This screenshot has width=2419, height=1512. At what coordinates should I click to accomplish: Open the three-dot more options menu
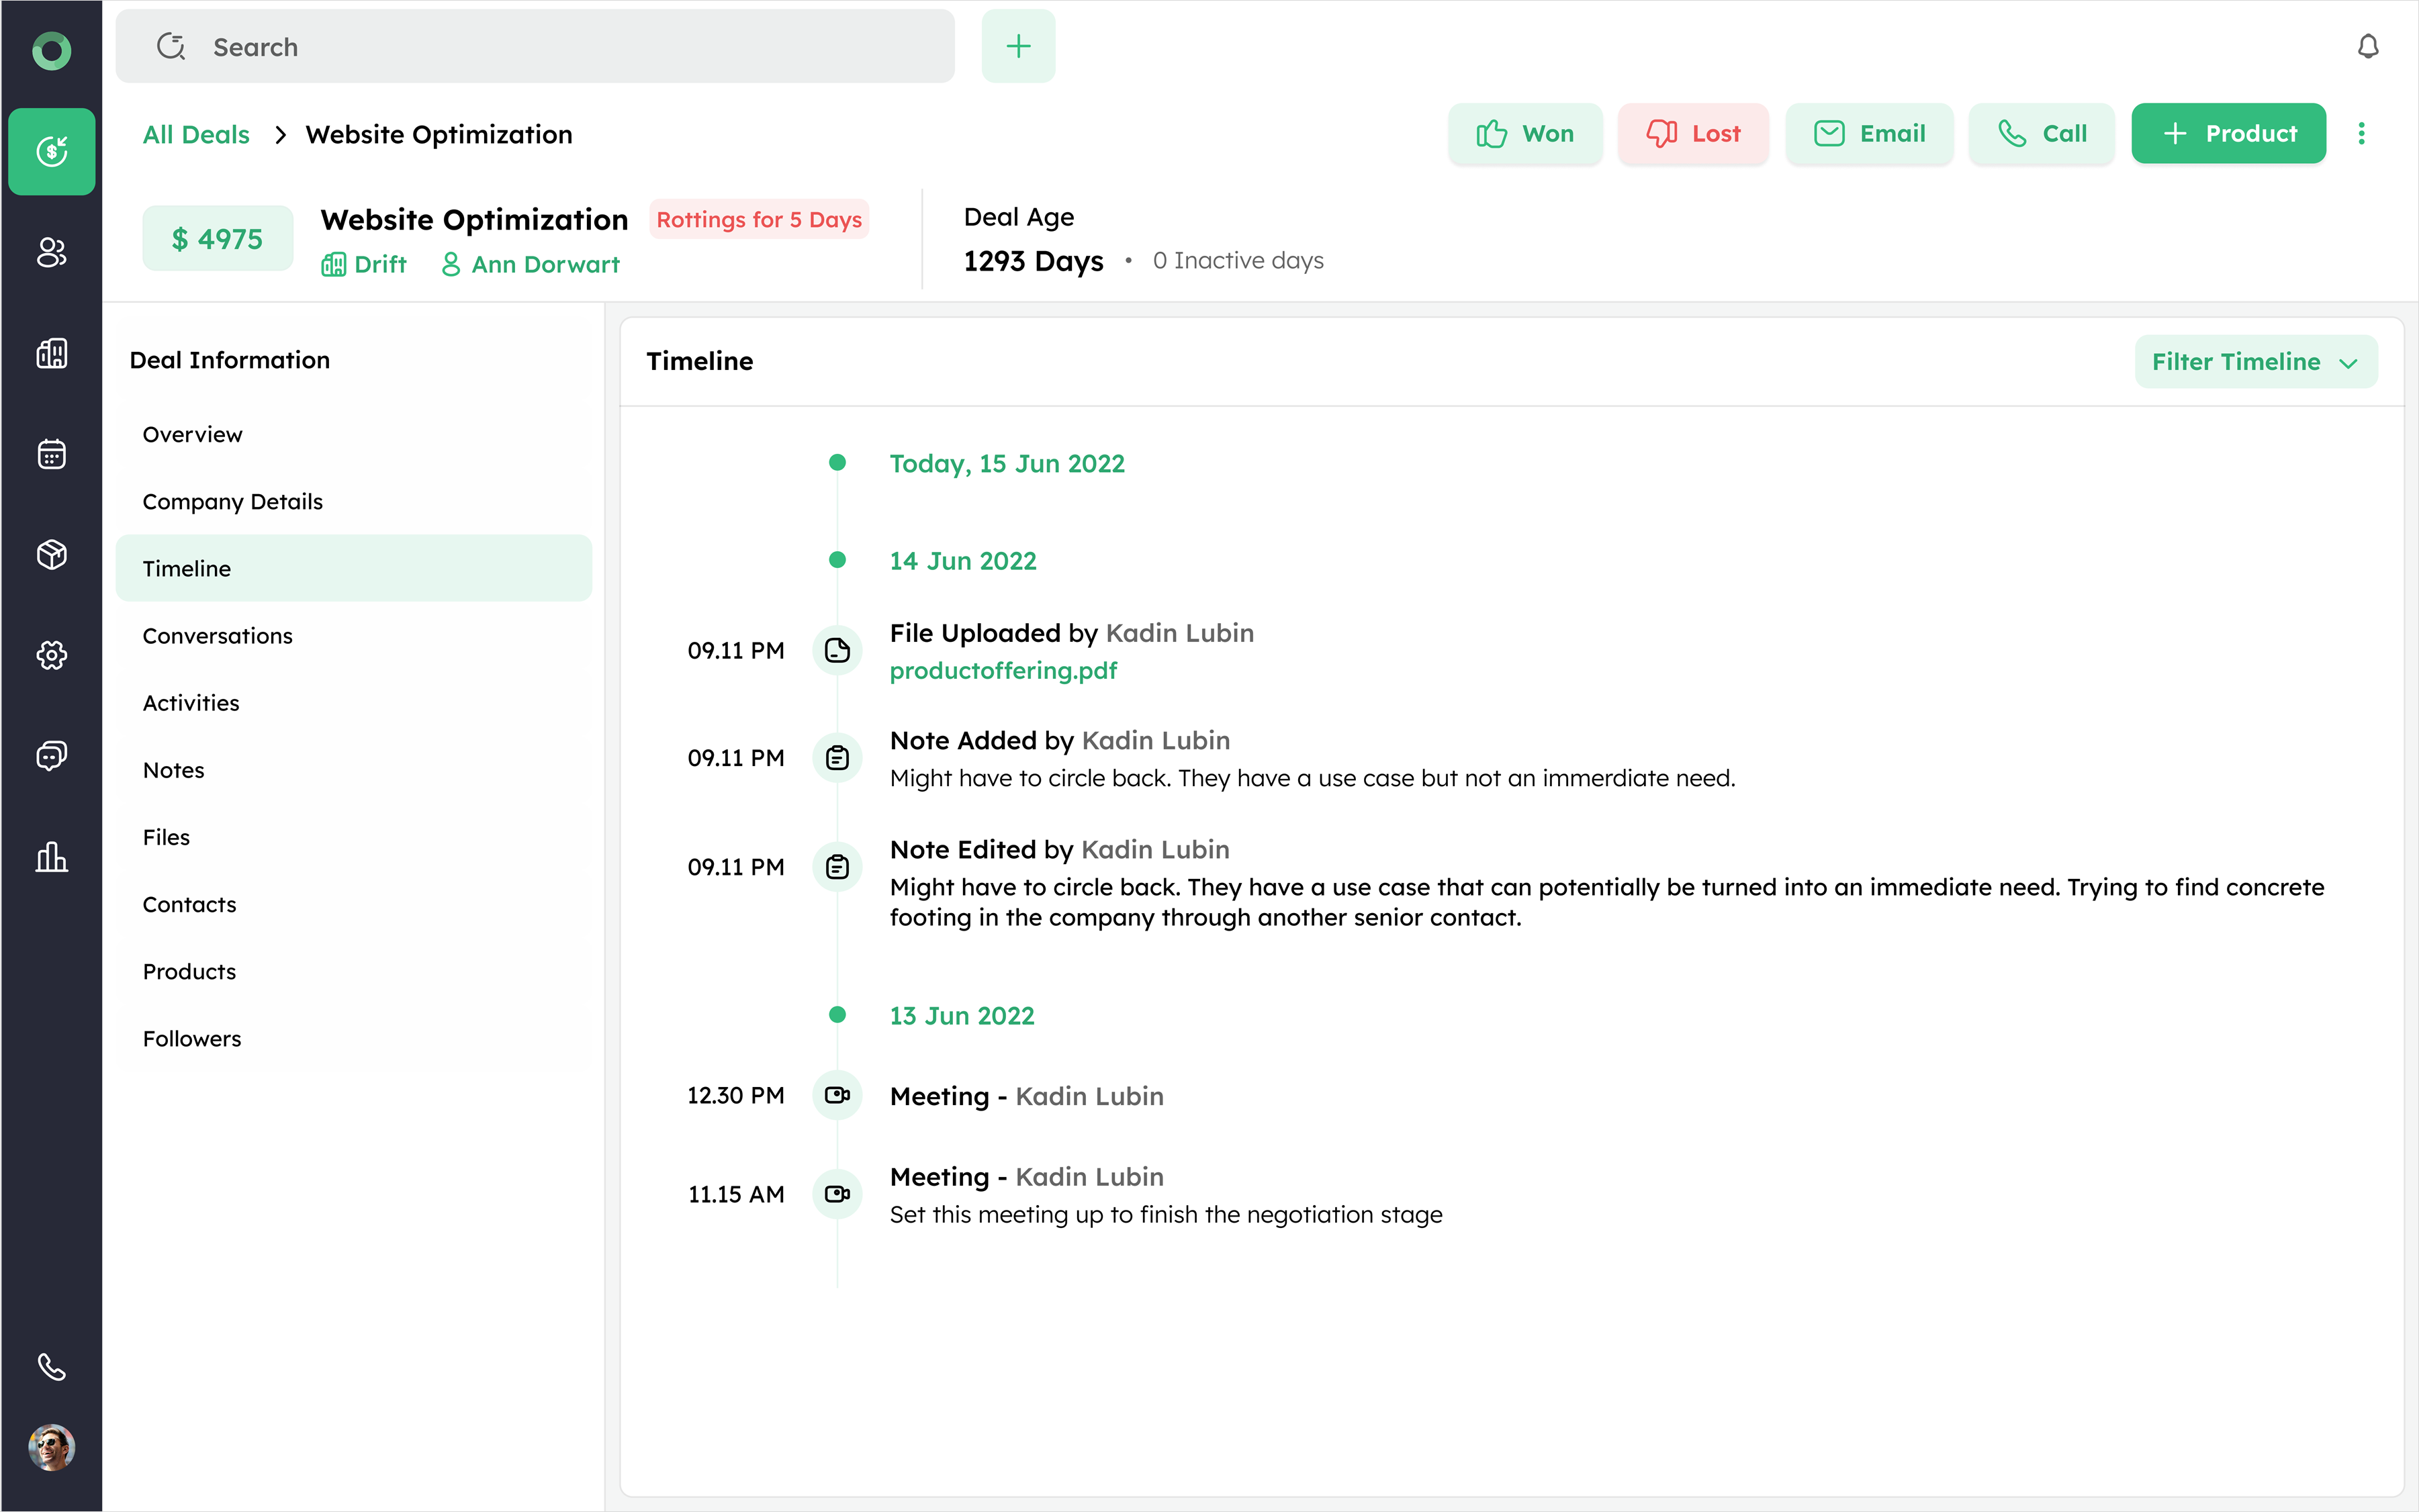[x=2361, y=134]
